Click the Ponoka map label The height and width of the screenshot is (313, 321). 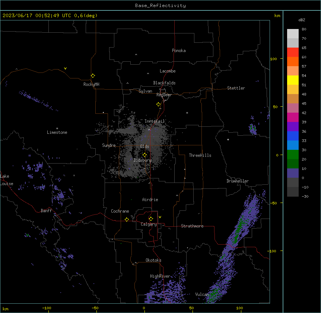click(179, 51)
